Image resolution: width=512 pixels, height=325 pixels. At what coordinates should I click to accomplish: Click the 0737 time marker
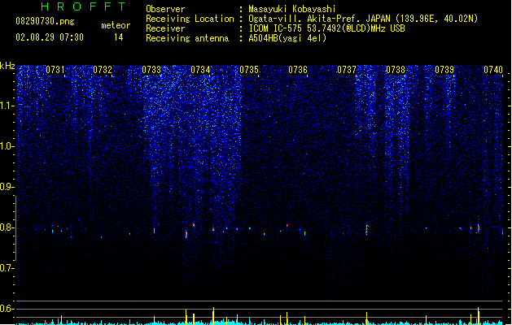click(347, 70)
